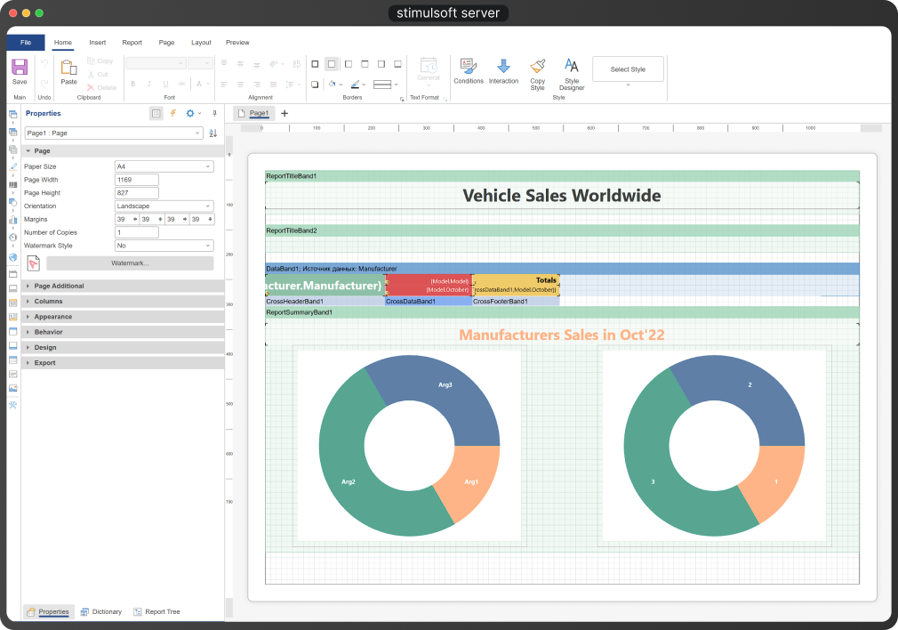898x630 pixels.
Task: Click the Page Width input field
Action: coord(136,180)
